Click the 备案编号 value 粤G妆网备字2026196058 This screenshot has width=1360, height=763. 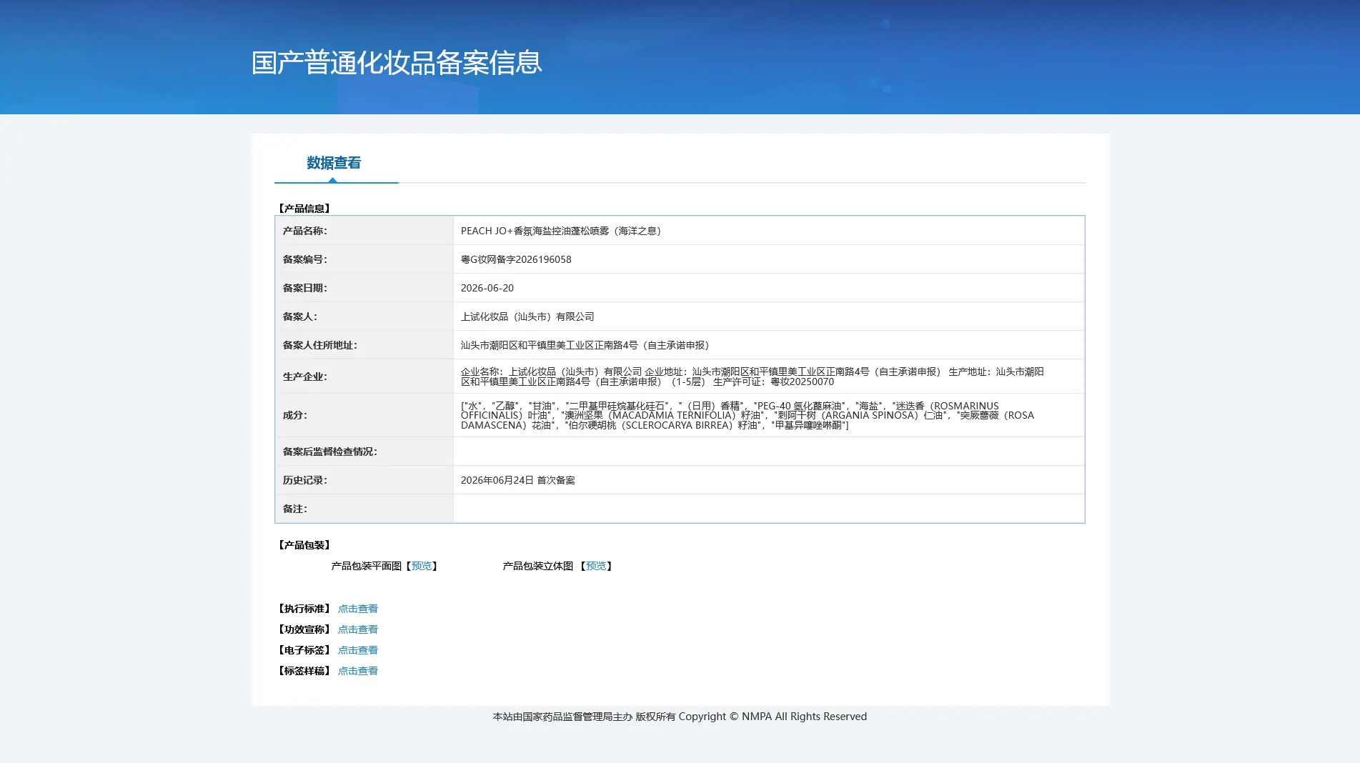coord(516,259)
